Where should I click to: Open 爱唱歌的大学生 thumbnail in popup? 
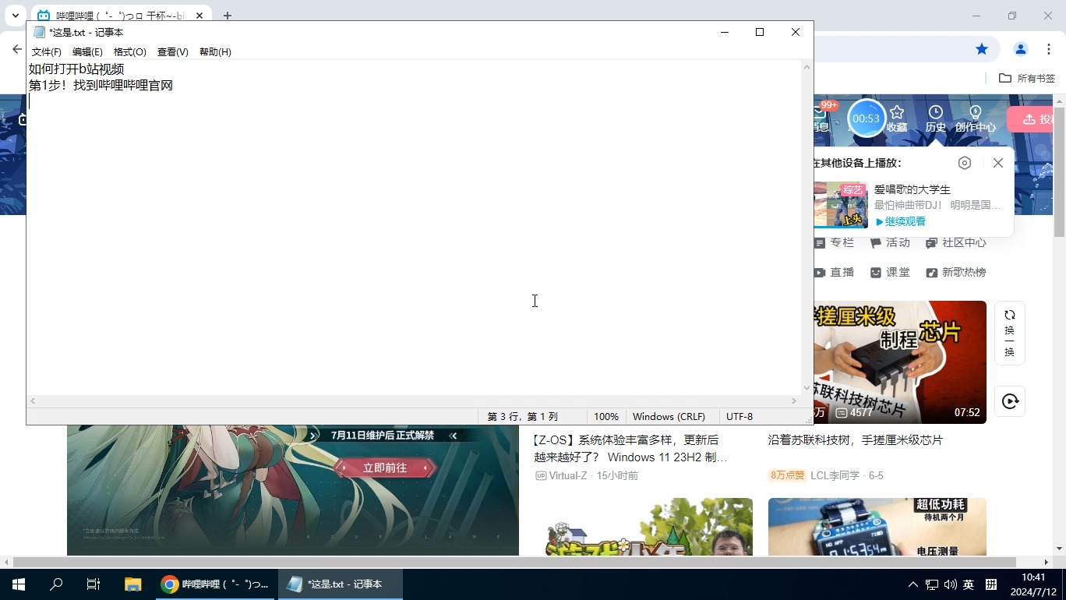[x=841, y=205]
